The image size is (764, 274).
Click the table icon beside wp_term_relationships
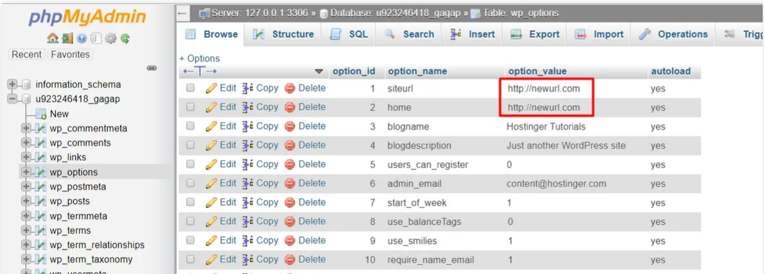(41, 245)
